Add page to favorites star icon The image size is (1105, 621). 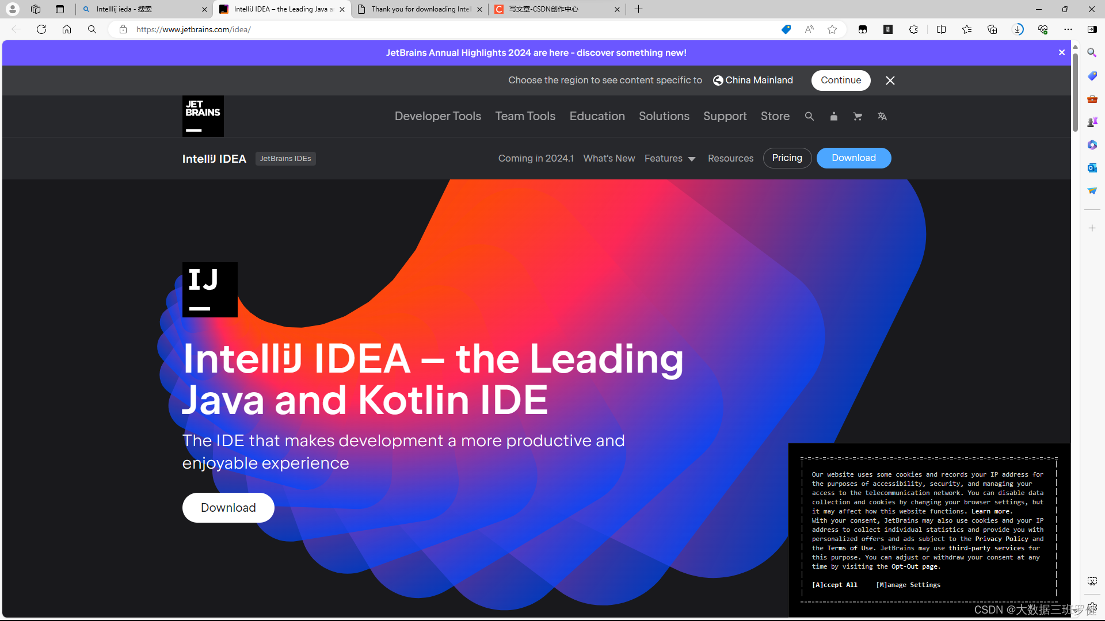click(x=832, y=29)
